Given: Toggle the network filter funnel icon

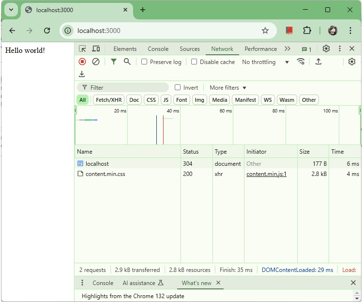Looking at the screenshot, I should [114, 62].
